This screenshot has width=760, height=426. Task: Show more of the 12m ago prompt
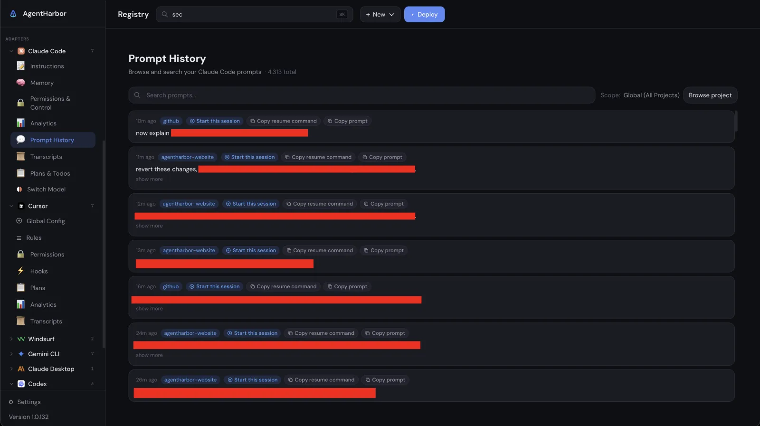point(149,226)
